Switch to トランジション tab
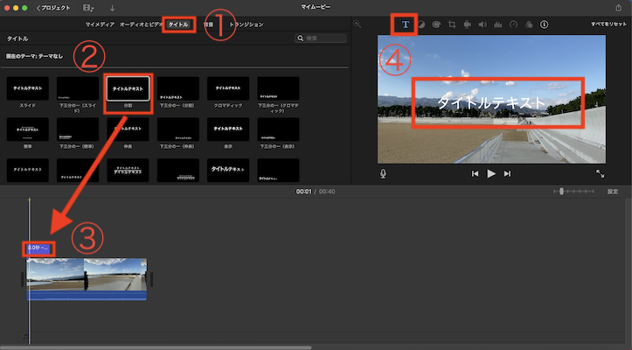This screenshot has height=350, width=632. click(x=247, y=24)
